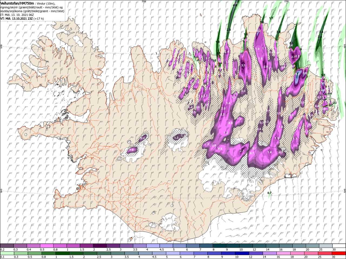Image resolution: width=346 pixels, height=259 pixels.
Task: Click the 2.9 snowfall value on the map
Action: (265, 67)
